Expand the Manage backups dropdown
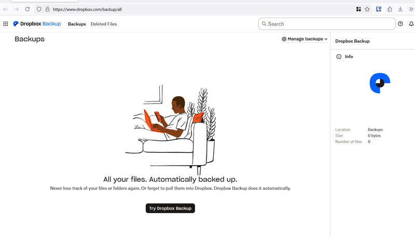 pos(305,39)
